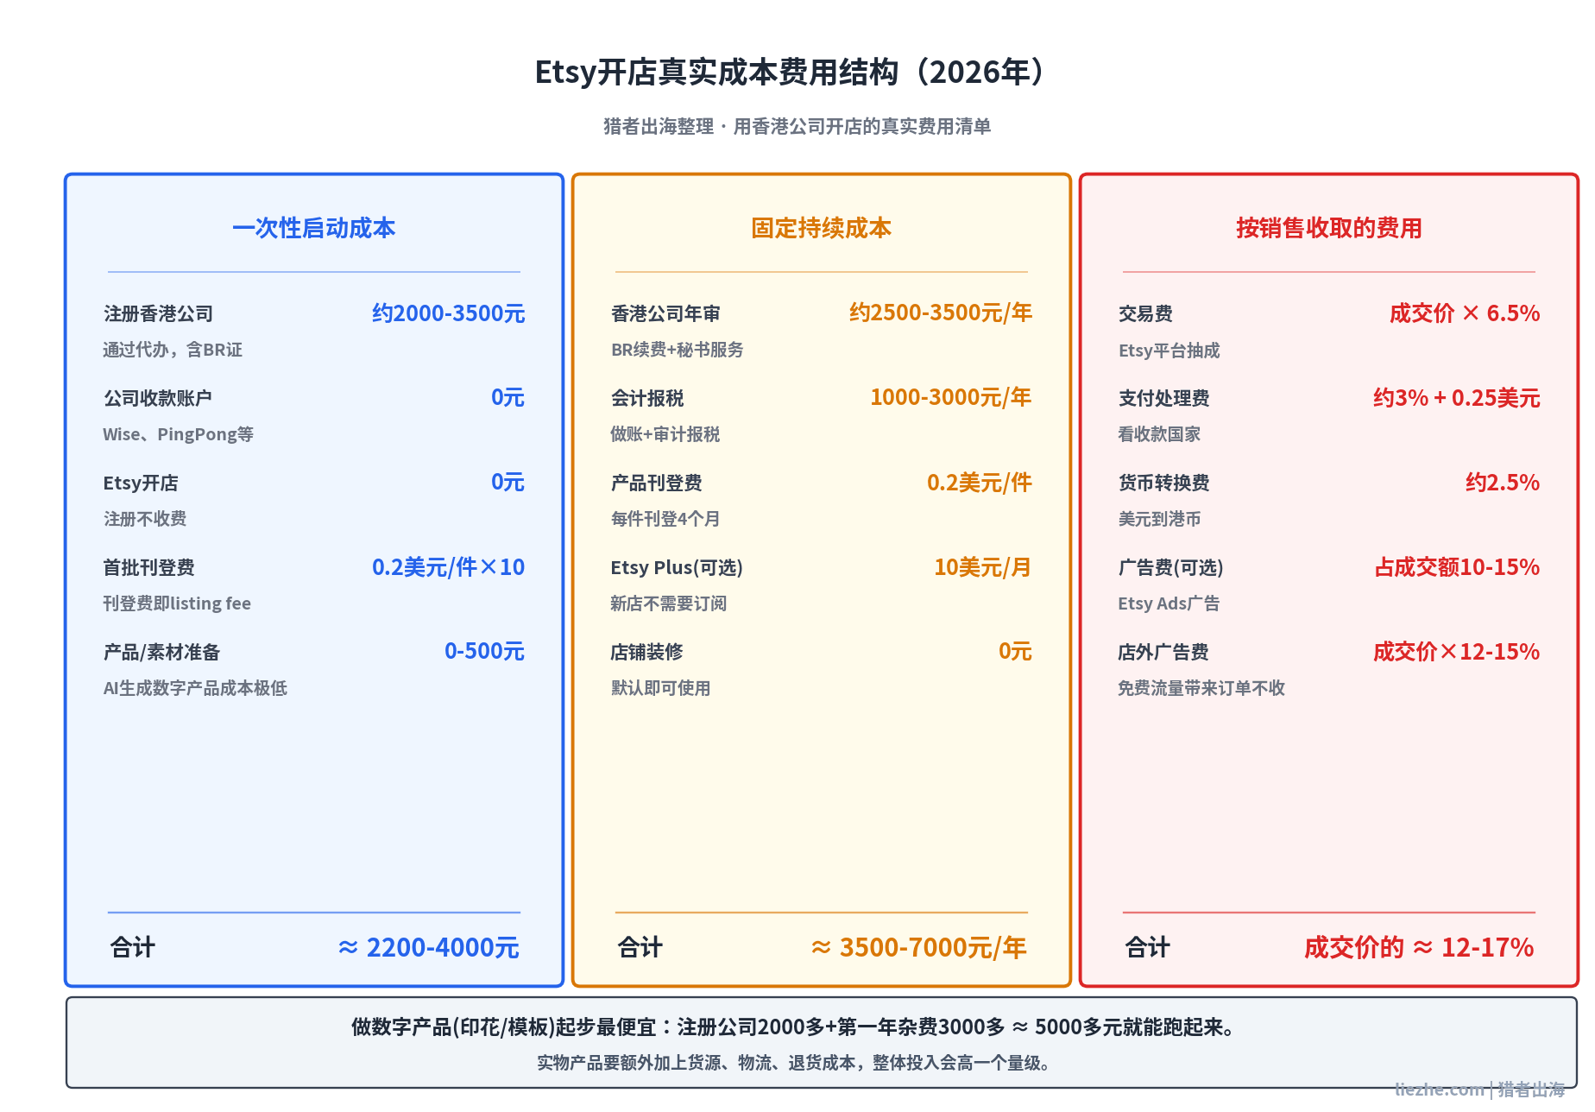Click the note 'Etsy平台抽成'
The width and height of the screenshot is (1595, 1112).
pos(1169,351)
